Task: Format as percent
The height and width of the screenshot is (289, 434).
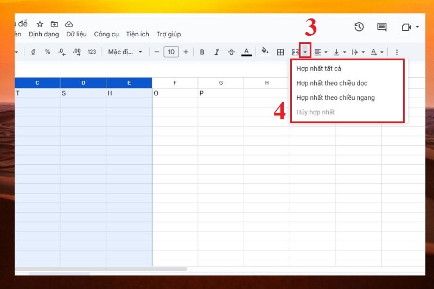Action: (48, 52)
